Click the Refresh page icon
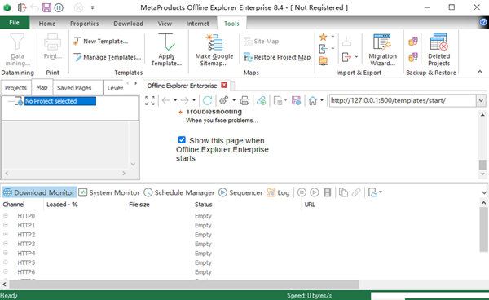Screen dimensions: 489x300 (207, 100)
